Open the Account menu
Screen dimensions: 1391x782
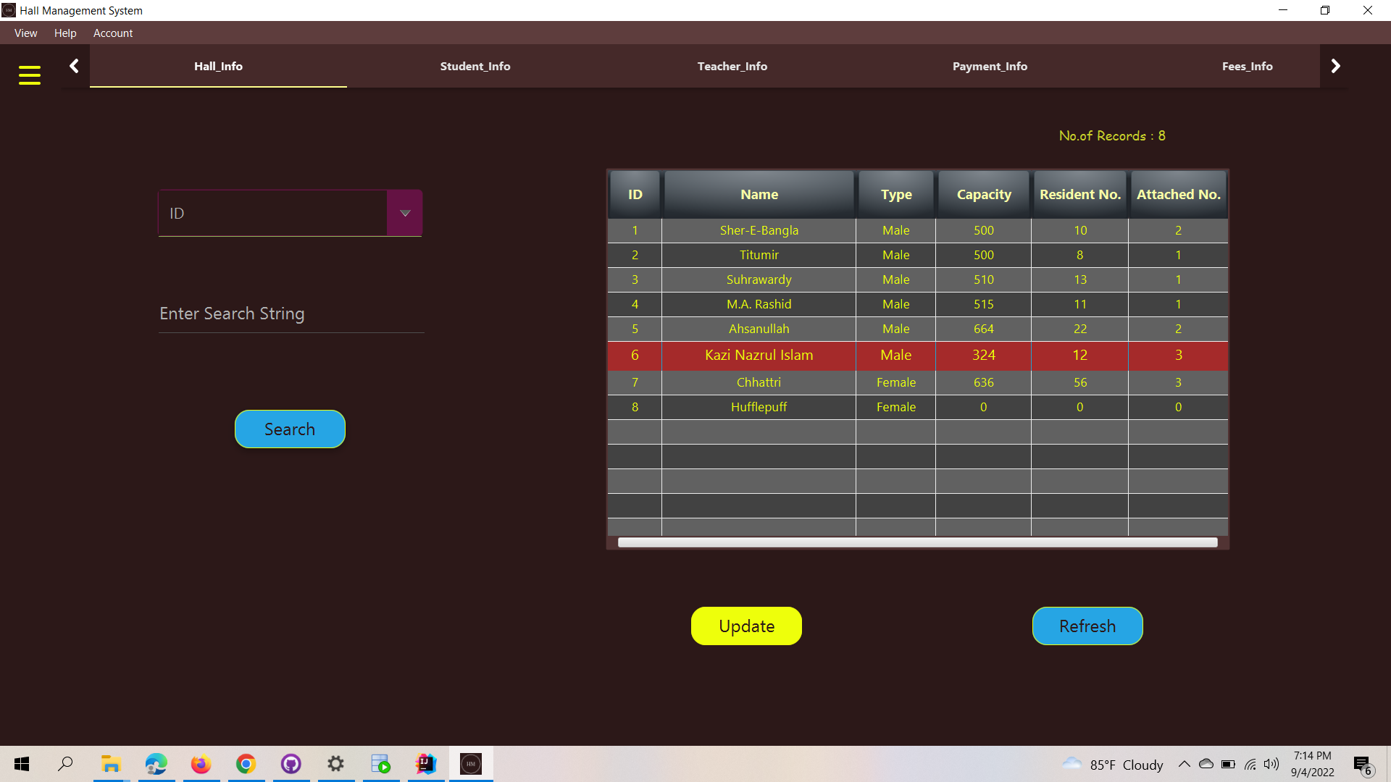(112, 33)
